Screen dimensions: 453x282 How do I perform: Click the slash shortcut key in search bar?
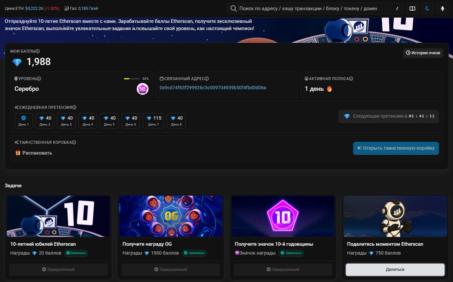(x=397, y=8)
